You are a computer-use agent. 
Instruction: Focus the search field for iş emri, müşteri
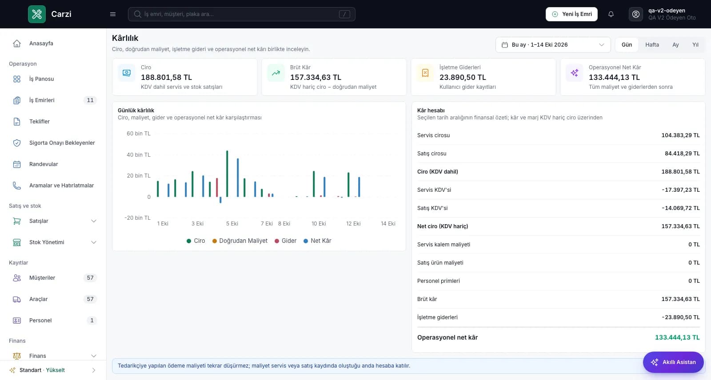pos(242,14)
